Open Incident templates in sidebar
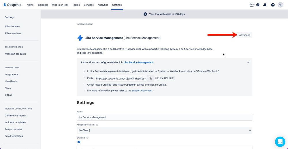The image size is (288, 149). (15, 122)
